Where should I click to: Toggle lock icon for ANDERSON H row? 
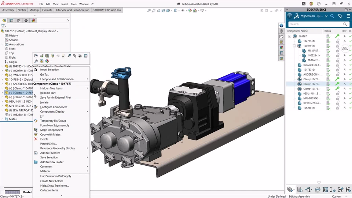[x=337, y=74]
